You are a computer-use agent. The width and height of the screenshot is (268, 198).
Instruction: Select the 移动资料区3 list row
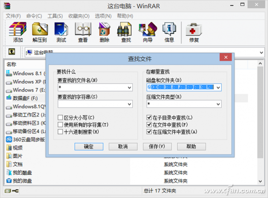(25, 123)
